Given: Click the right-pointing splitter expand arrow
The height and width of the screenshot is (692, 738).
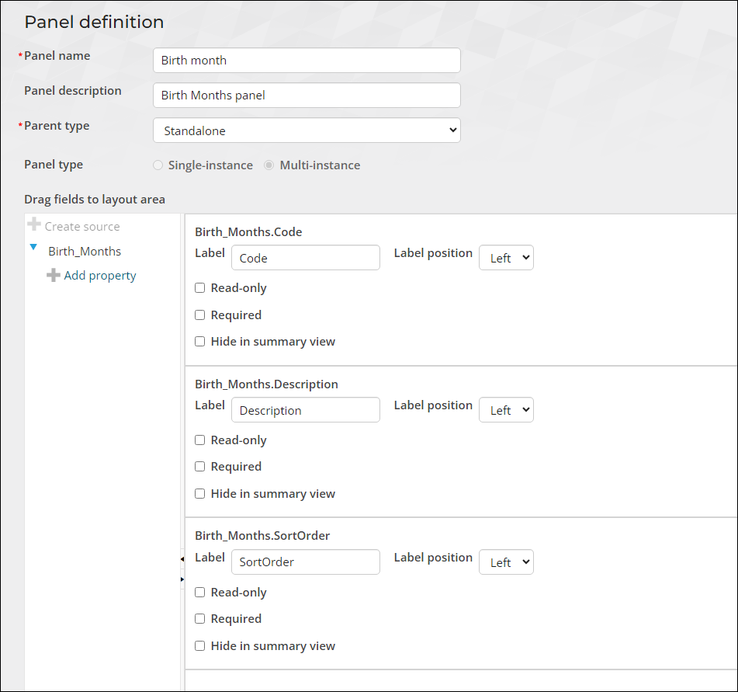Looking at the screenshot, I should click(182, 579).
